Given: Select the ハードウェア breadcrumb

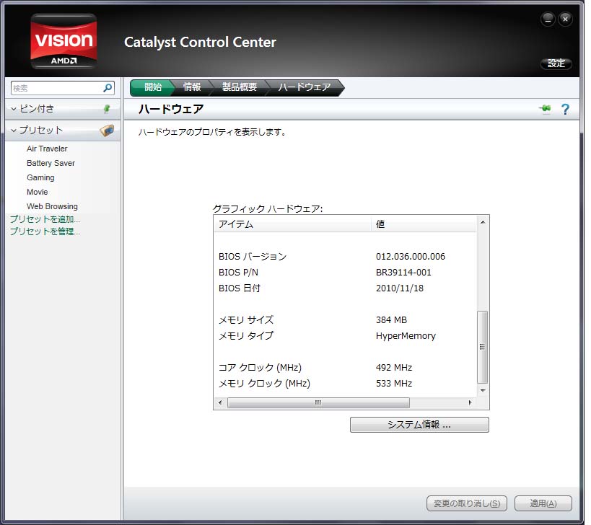Looking at the screenshot, I should point(305,87).
